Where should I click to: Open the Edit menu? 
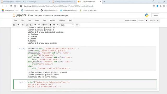pyautogui.click(x=22, y=20)
